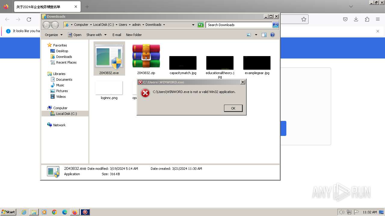The height and width of the screenshot is (216, 385).
Task: Select Desktop under Favorites
Action: coord(62,51)
